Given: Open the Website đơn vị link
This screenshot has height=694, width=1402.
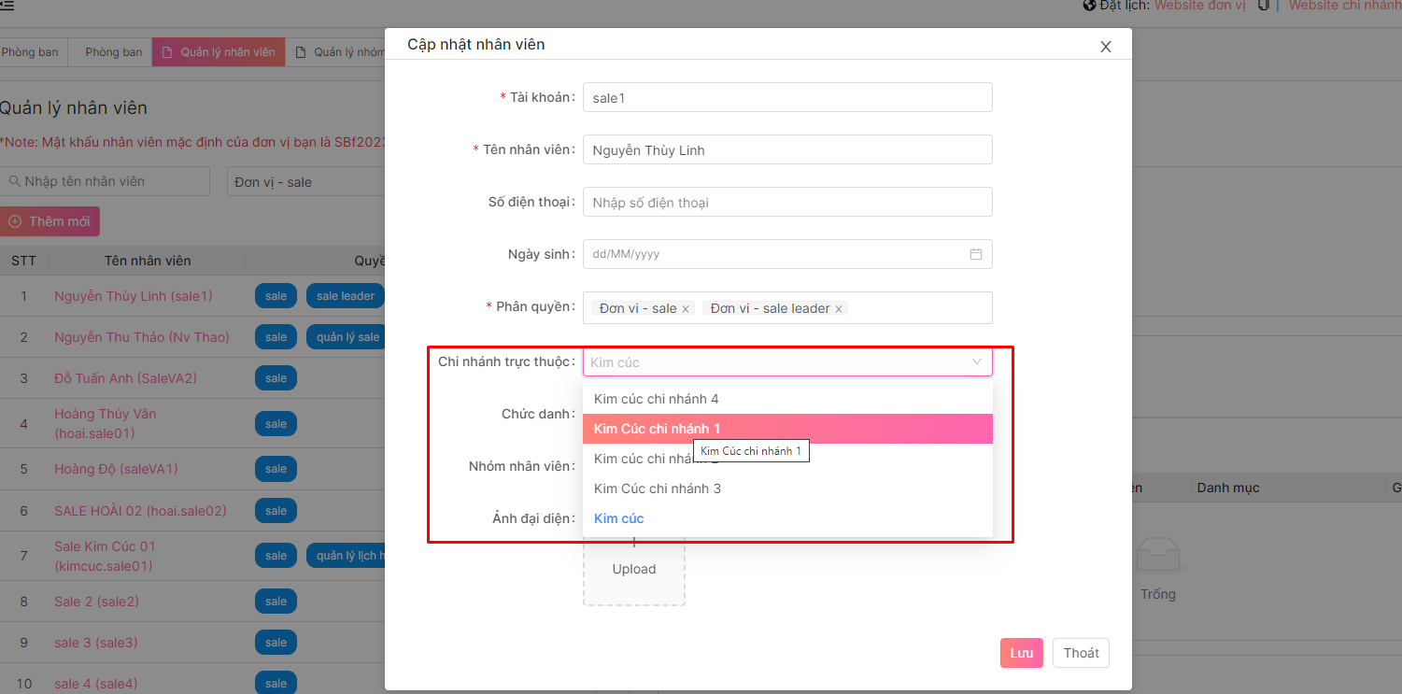Looking at the screenshot, I should (x=1199, y=6).
